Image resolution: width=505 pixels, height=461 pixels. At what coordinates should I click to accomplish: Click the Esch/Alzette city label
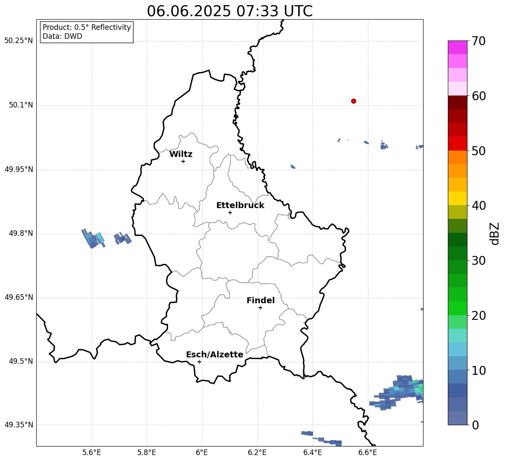(215, 354)
